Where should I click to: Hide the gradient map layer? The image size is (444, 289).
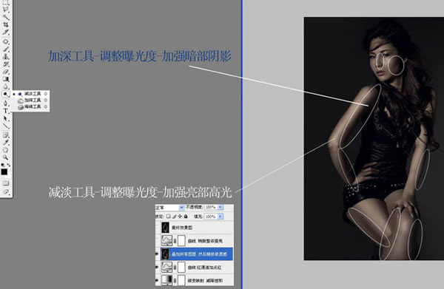point(158,280)
